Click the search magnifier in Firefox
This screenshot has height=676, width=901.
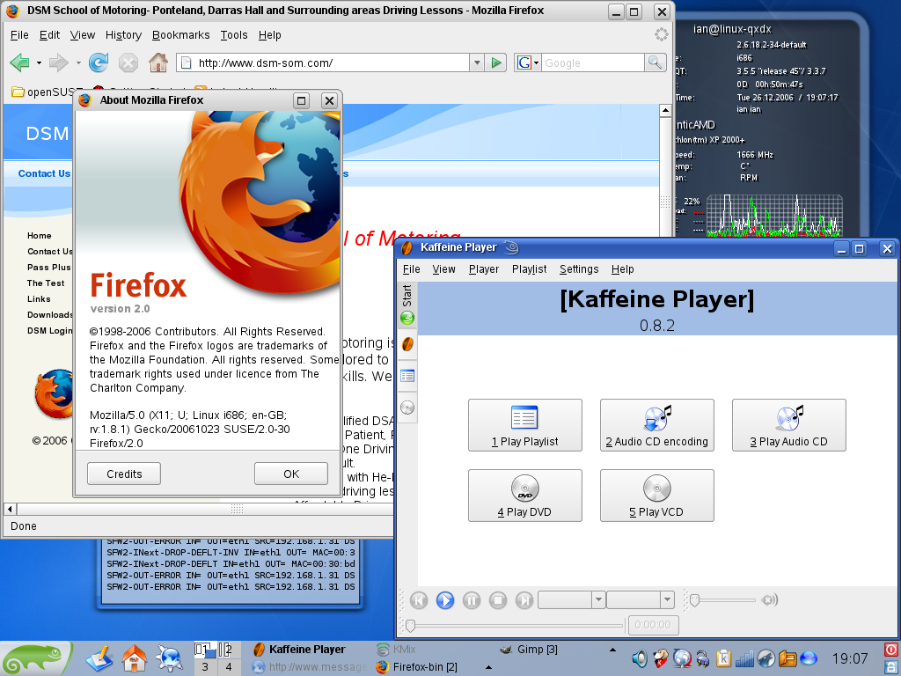pyautogui.click(x=655, y=62)
